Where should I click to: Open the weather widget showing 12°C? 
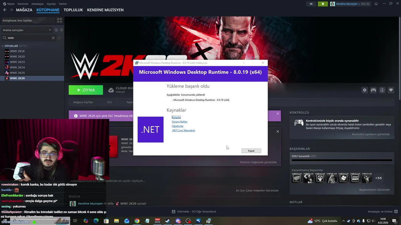point(322,221)
